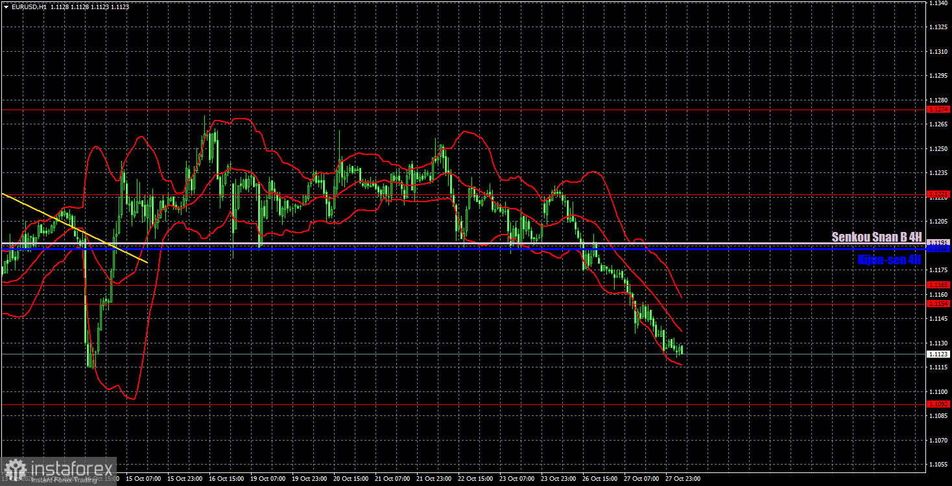Click the 1.1310 price axis label

tap(938, 52)
